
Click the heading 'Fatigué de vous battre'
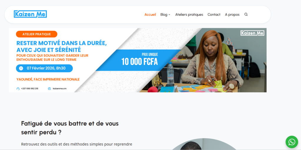click(x=70, y=128)
